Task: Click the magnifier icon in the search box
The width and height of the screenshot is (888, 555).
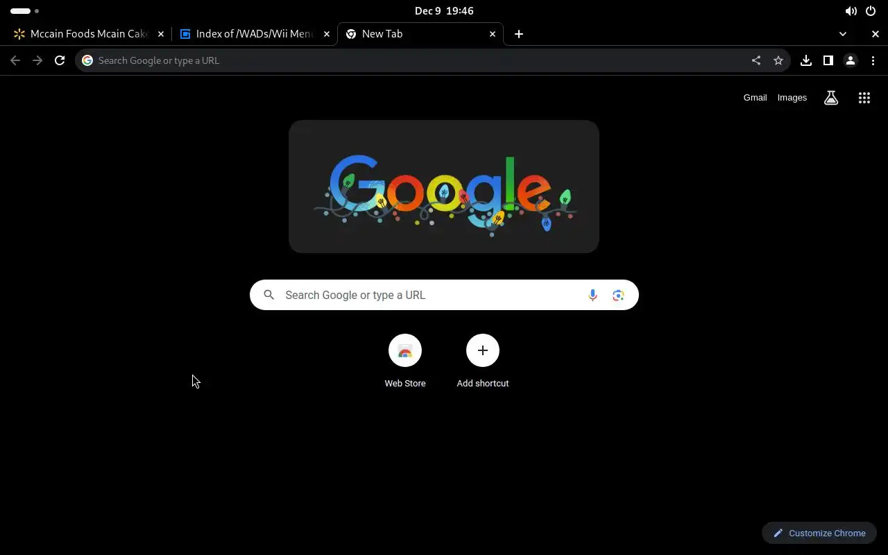Action: pyautogui.click(x=269, y=295)
